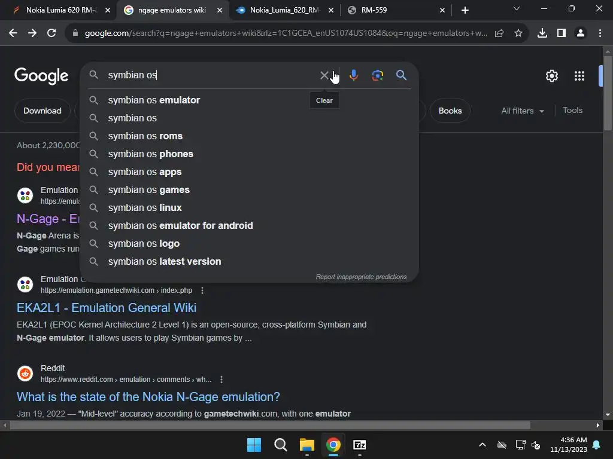Open the Tools button
The height and width of the screenshot is (459, 613).
tap(572, 111)
